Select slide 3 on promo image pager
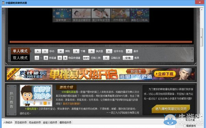 click(x=49, y=103)
